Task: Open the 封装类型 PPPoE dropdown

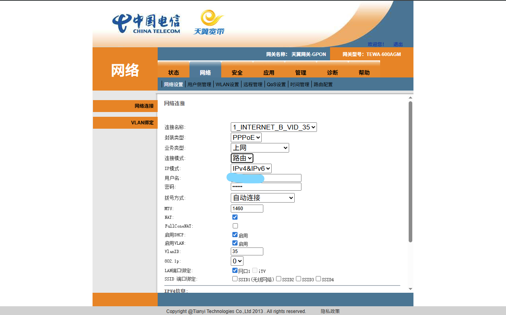Action: pos(246,137)
